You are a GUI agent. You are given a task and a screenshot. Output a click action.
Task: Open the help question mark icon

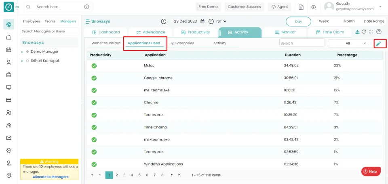point(379,32)
